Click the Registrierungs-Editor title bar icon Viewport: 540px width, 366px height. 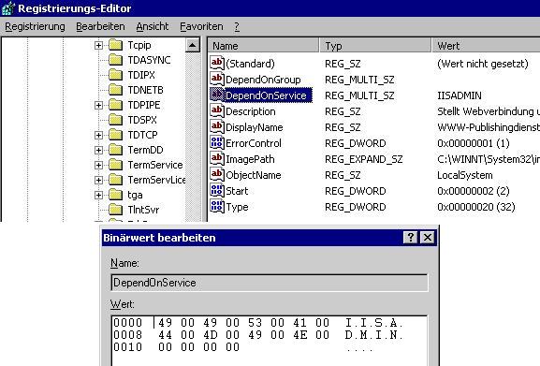8,8
